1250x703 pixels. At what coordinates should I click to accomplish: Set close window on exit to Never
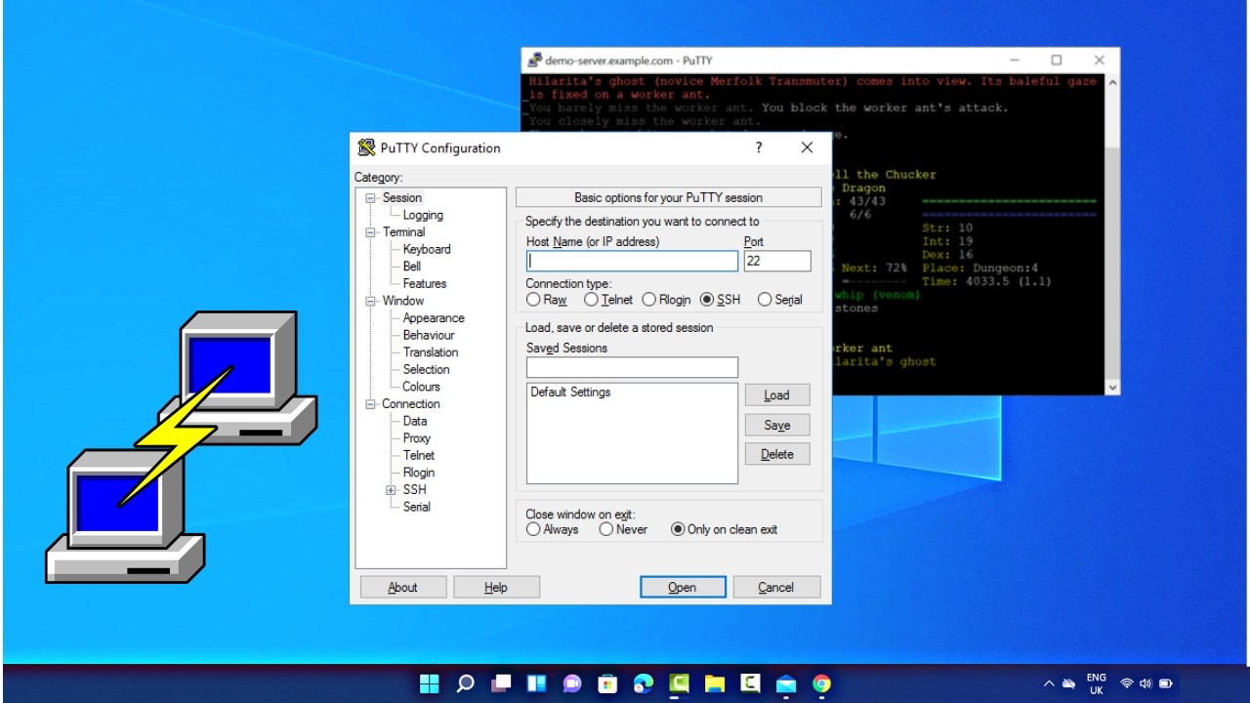(623, 529)
